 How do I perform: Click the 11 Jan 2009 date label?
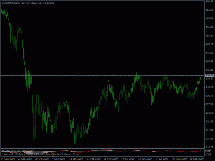pyautogui.click(x=76, y=159)
